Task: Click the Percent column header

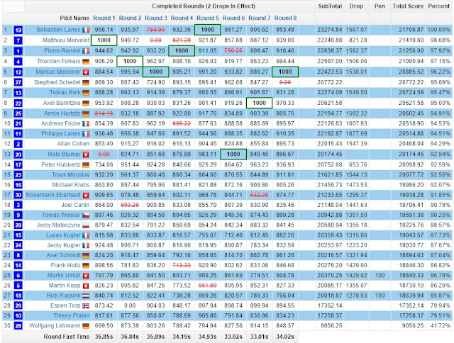Action: tap(438, 6)
